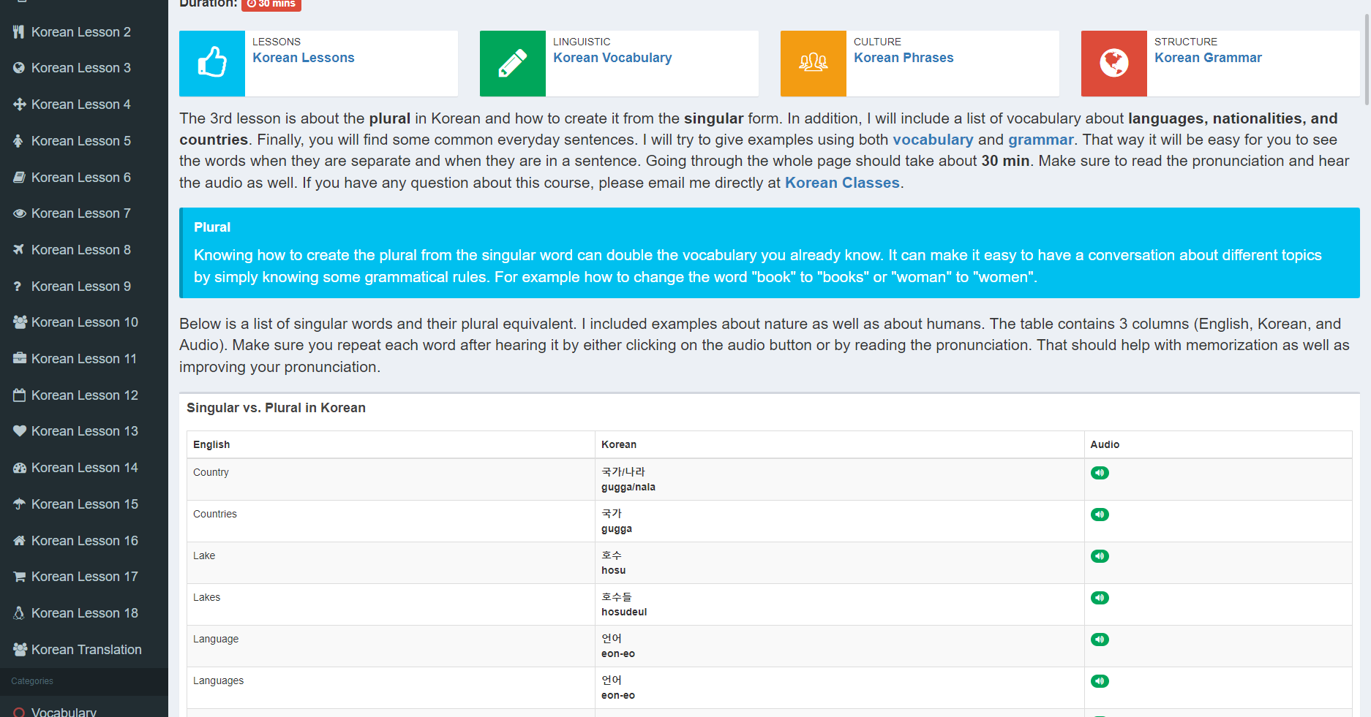Select the globe icon beside Korean Lesson 3
This screenshot has width=1371, height=717.
[x=18, y=67]
